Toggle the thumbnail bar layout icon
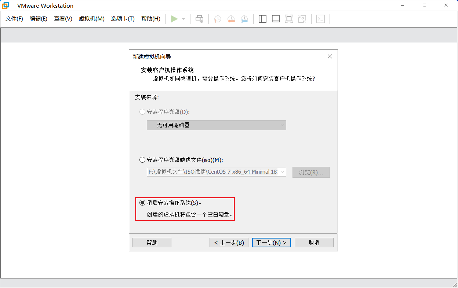The width and height of the screenshot is (458, 288). (276, 19)
